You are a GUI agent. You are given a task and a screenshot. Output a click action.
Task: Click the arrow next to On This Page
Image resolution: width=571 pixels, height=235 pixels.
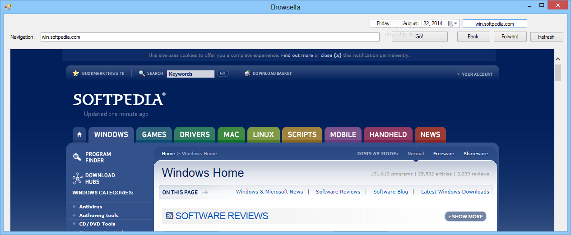[205, 192]
